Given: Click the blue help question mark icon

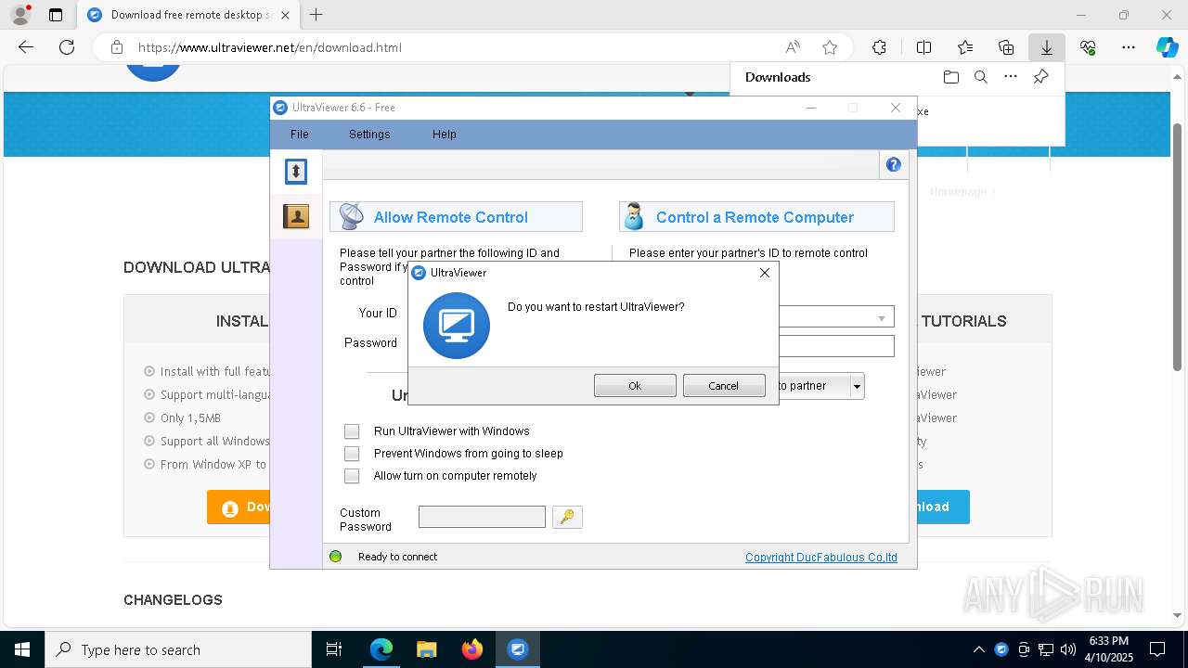Looking at the screenshot, I should 894,165.
